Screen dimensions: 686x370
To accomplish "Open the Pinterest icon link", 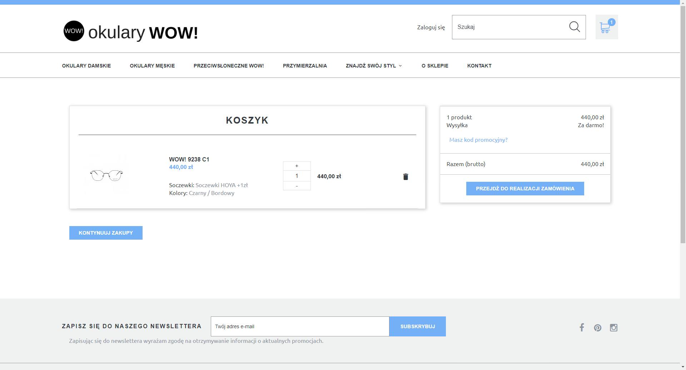I will (597, 328).
